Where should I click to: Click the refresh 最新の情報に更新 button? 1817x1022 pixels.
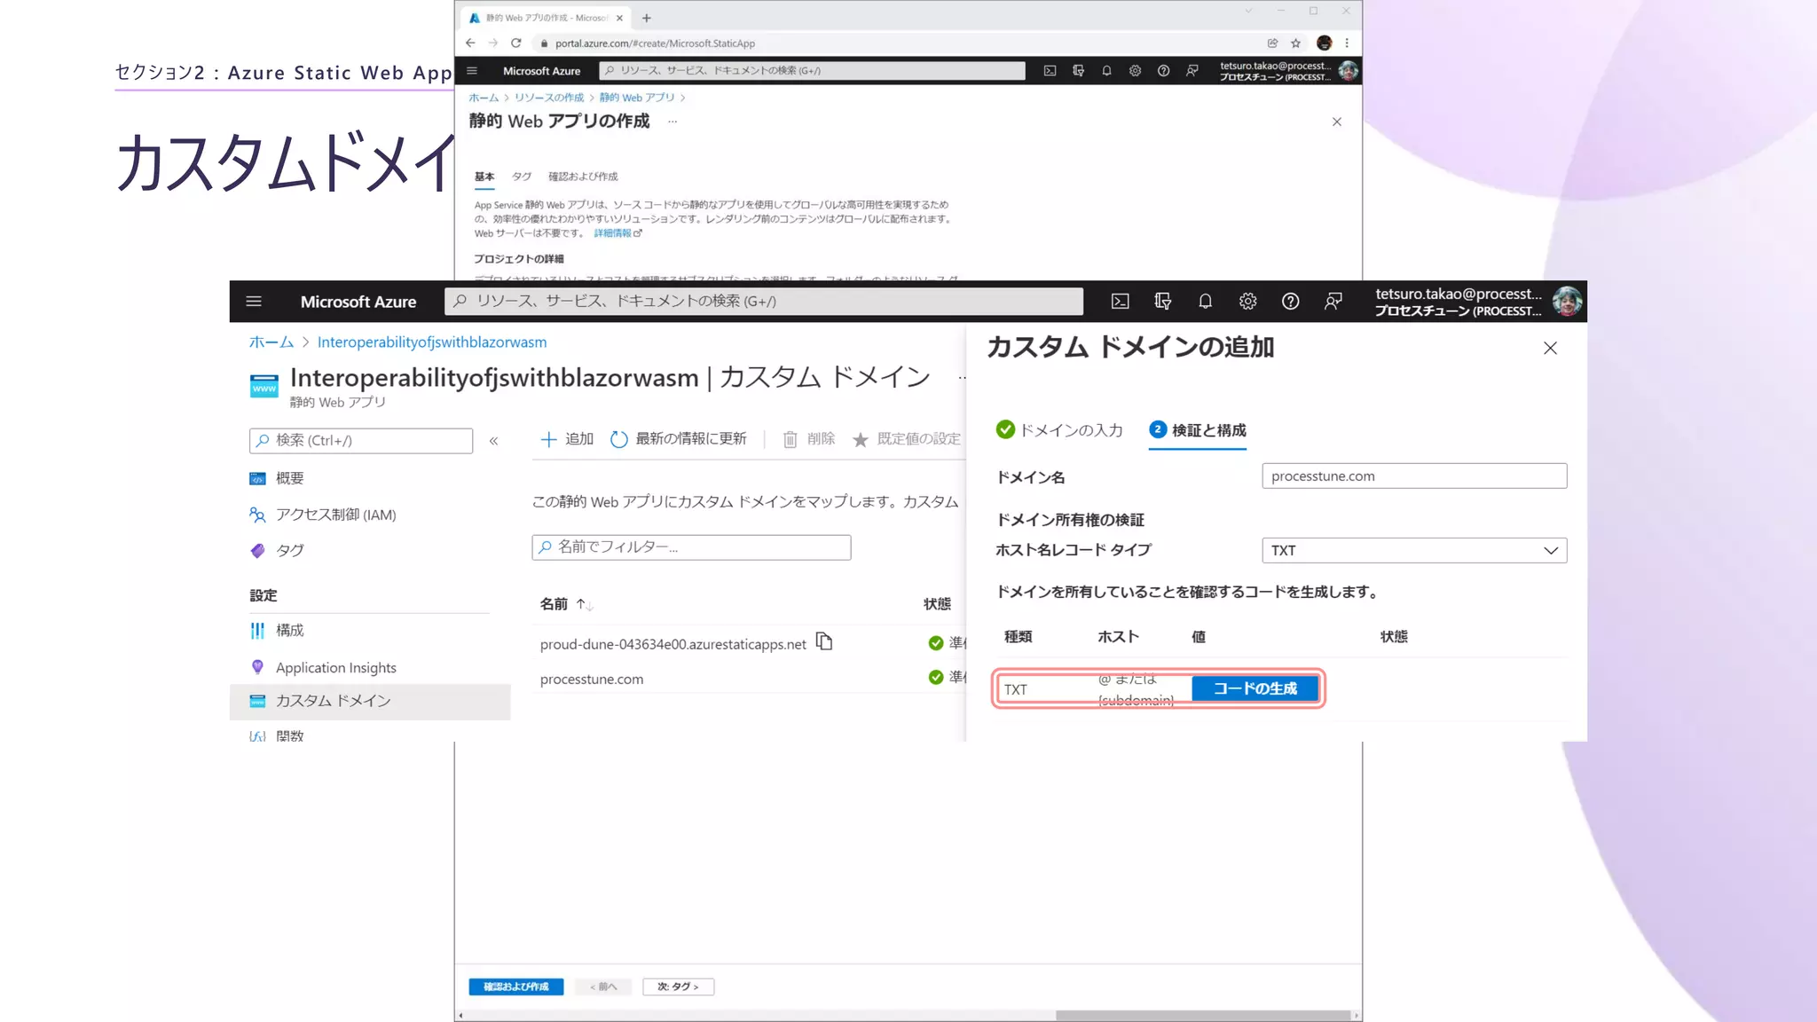[x=679, y=439]
